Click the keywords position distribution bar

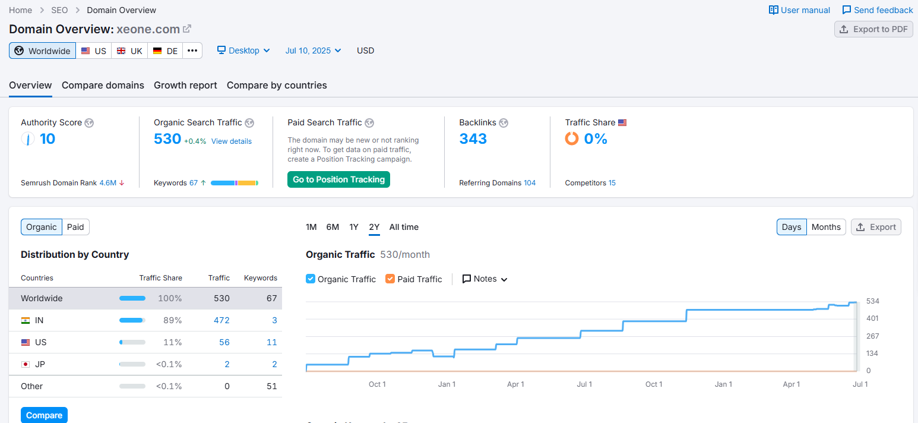click(235, 183)
